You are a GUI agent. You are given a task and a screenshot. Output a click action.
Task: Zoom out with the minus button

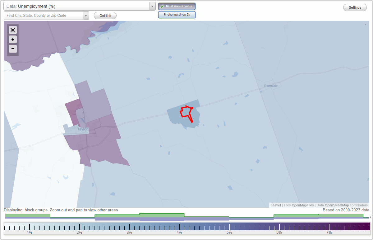[13, 49]
